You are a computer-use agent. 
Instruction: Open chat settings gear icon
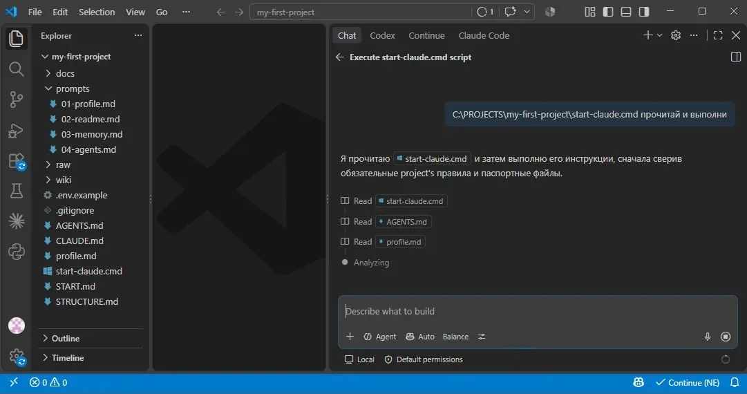coord(676,35)
